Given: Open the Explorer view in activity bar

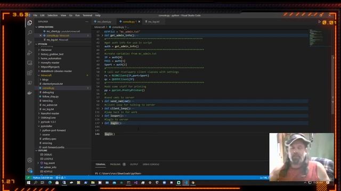Looking at the screenshot, I should tap(30, 23).
